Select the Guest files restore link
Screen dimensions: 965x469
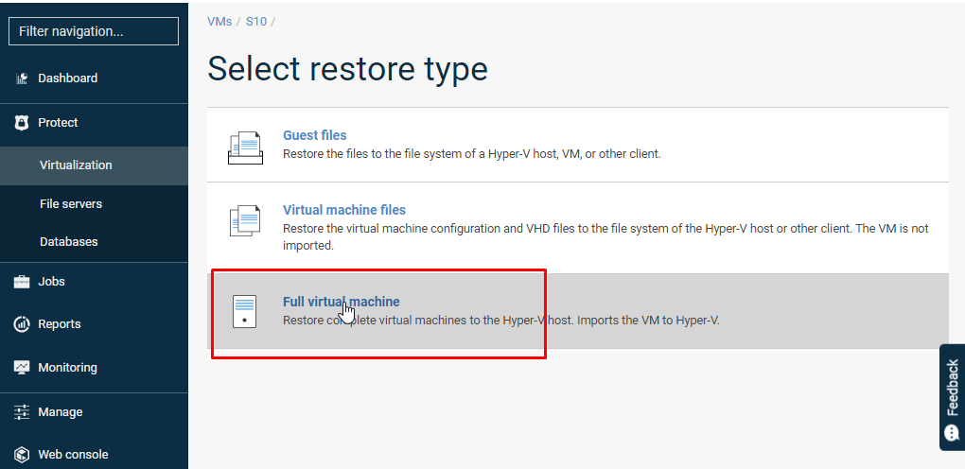pos(315,135)
